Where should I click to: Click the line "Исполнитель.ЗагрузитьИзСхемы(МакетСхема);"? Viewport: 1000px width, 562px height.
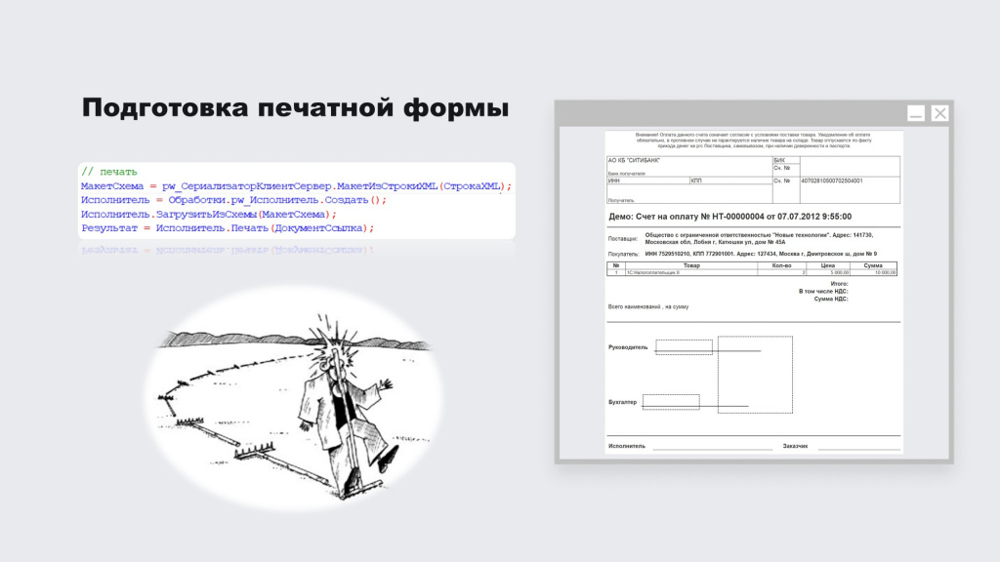(209, 214)
